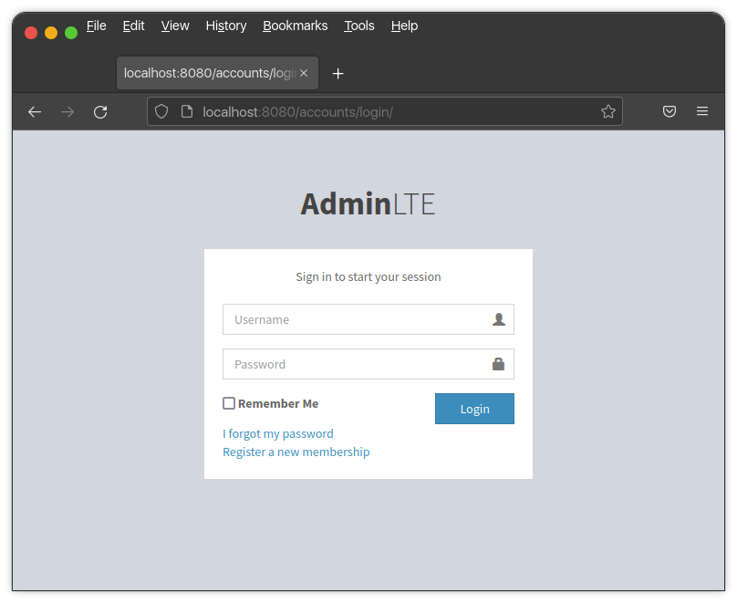Click 'Sign in to start your session' text

point(368,276)
